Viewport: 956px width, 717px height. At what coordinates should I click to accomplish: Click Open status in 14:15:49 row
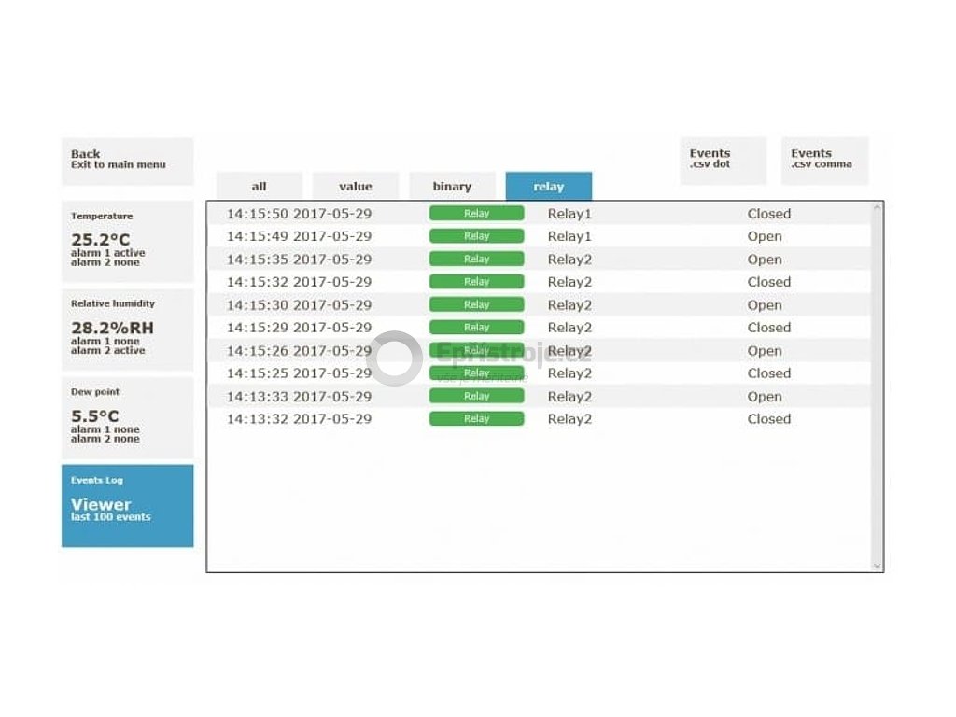765,236
